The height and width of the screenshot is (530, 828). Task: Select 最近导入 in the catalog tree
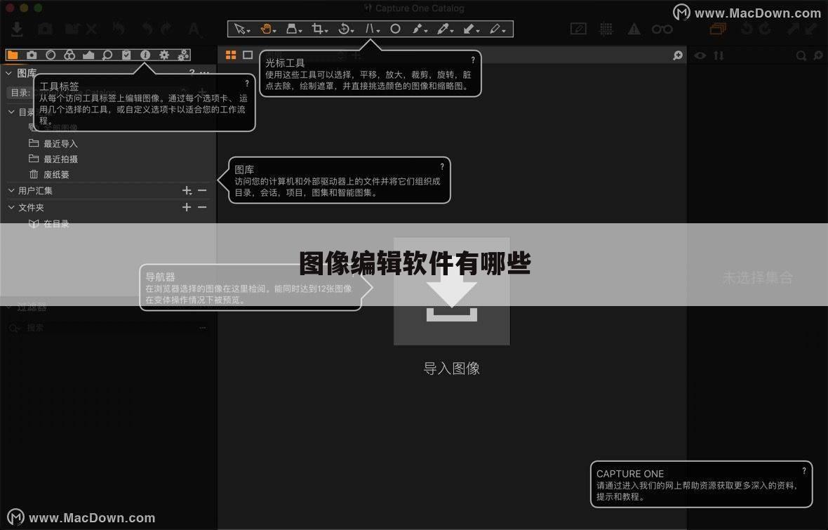(60, 144)
